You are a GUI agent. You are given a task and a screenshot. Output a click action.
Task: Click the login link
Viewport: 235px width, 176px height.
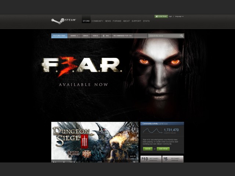pos(170,16)
